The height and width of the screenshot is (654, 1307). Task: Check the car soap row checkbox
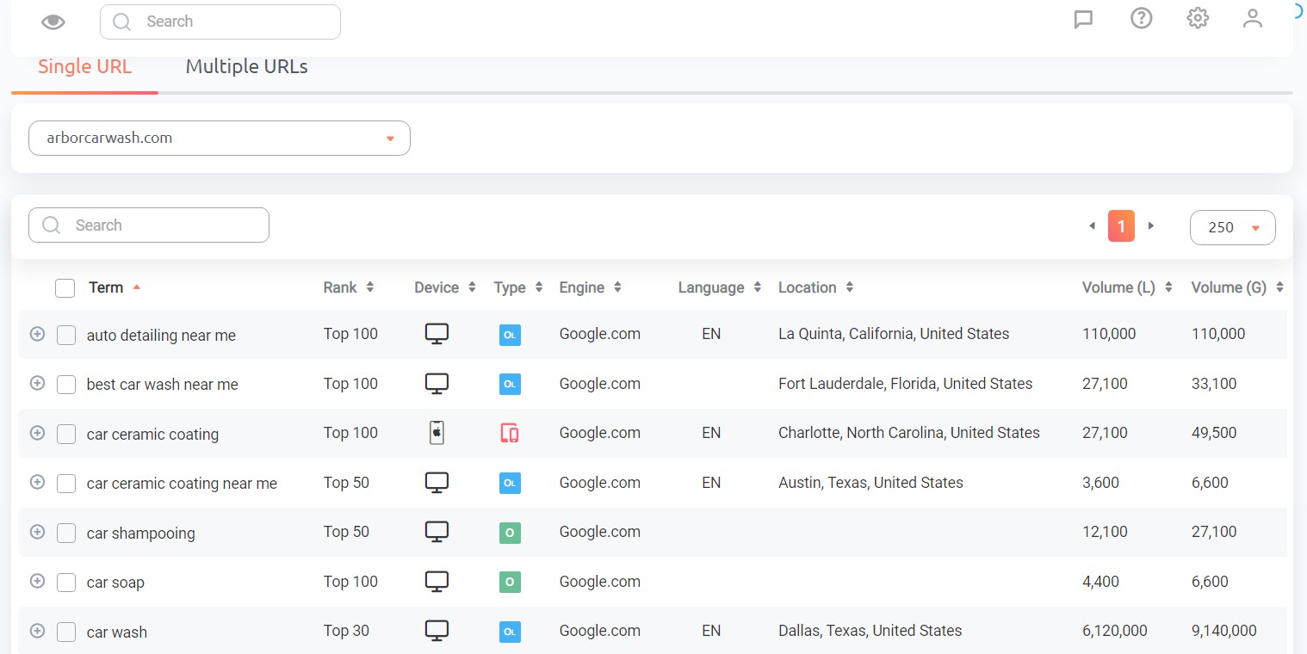point(66,583)
